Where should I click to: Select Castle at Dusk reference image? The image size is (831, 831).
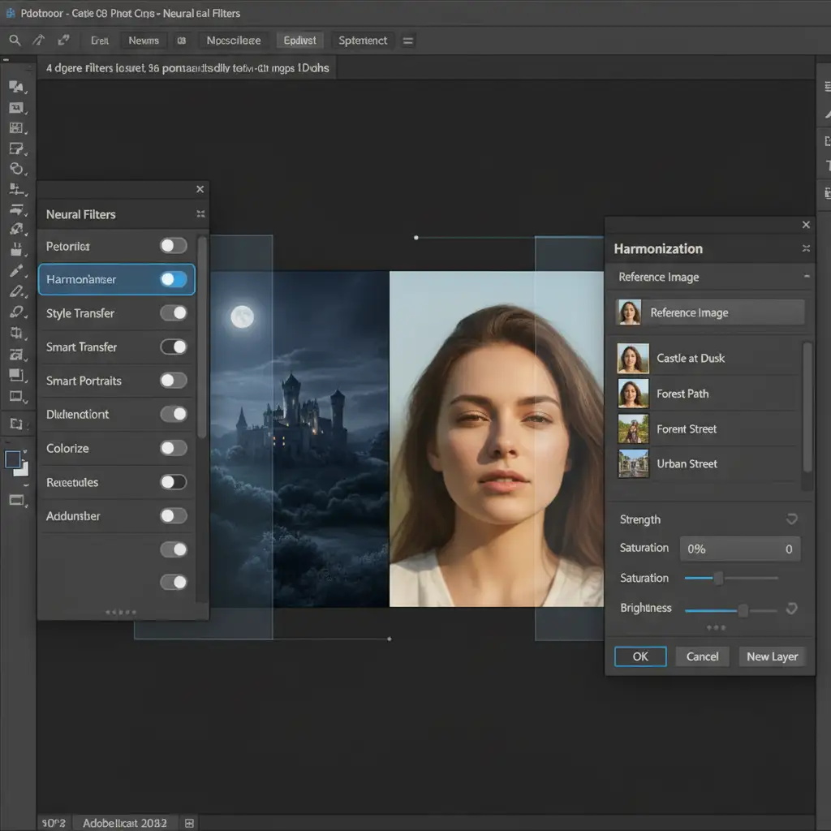(690, 358)
